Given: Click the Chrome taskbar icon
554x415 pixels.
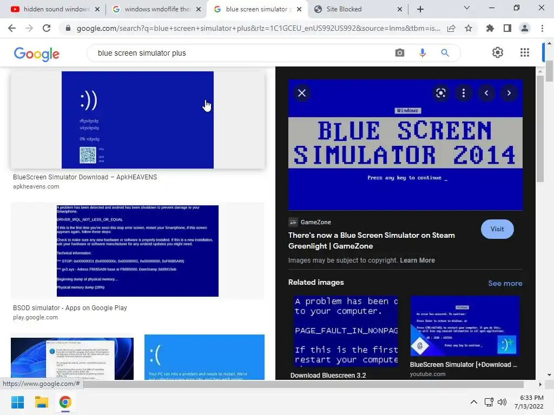Looking at the screenshot, I should click(x=65, y=402).
